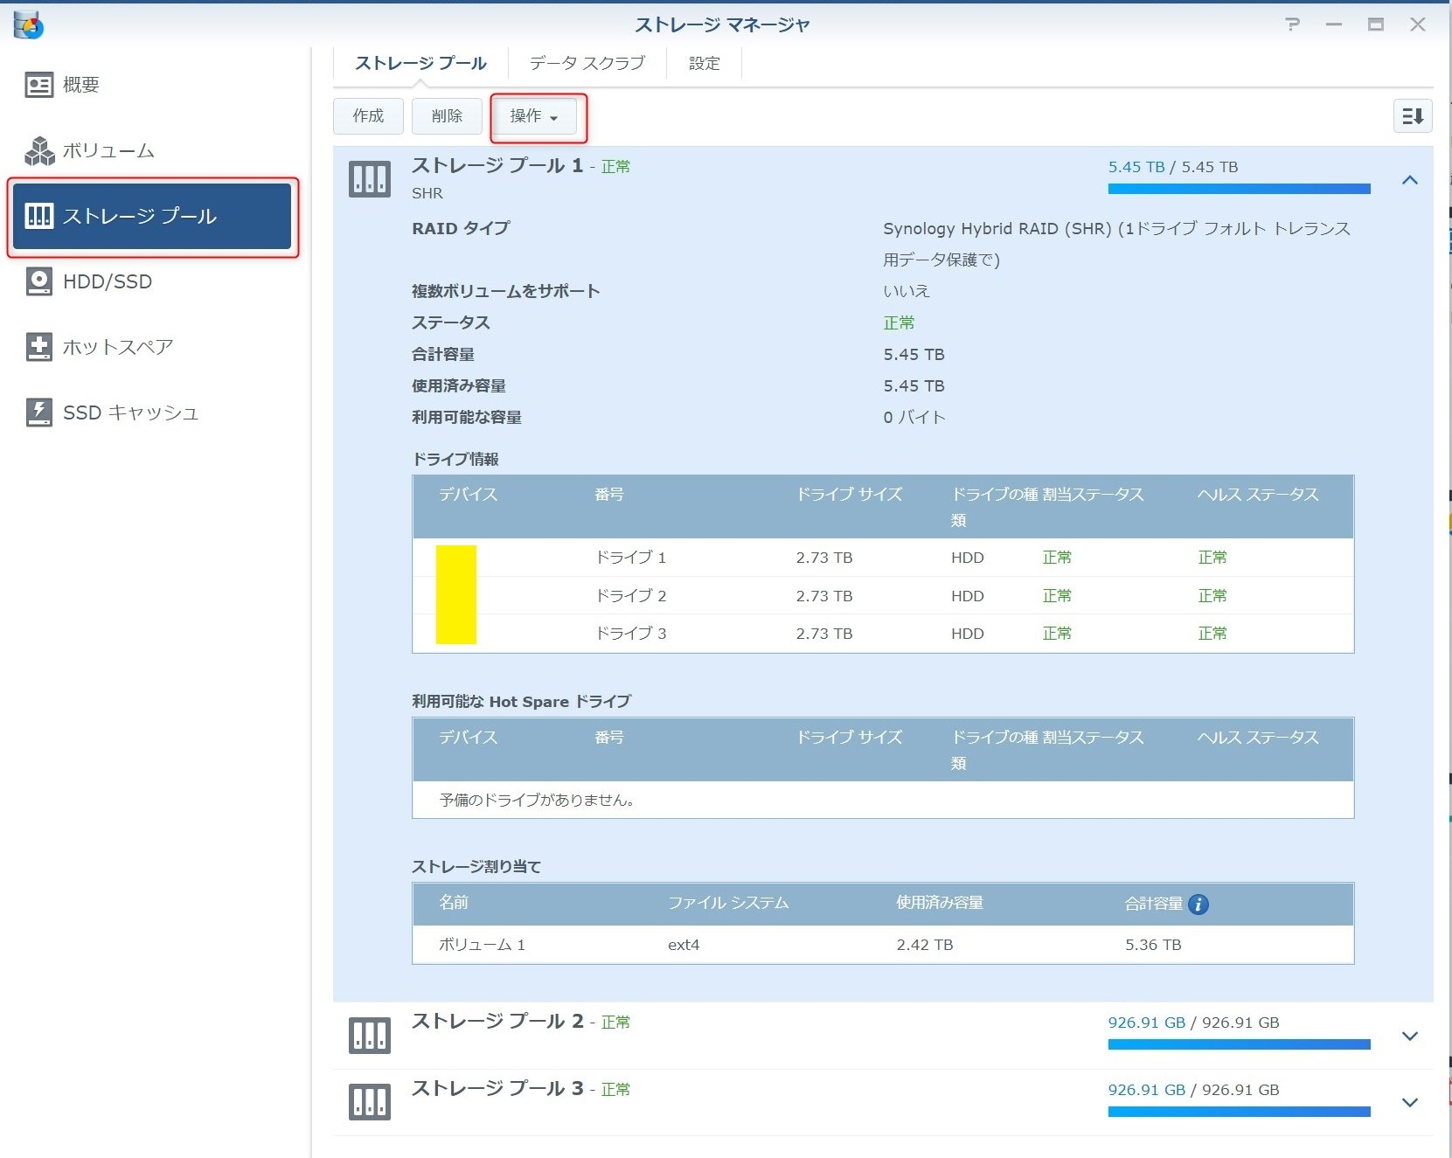Expand ストレージ プール 2 chevron
Image resolution: width=1452 pixels, height=1158 pixels.
(1409, 1036)
